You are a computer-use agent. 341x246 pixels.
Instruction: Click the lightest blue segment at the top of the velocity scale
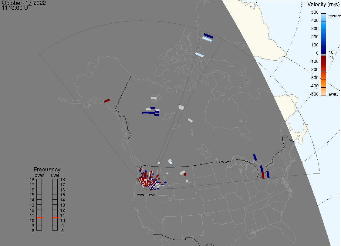coord(323,16)
